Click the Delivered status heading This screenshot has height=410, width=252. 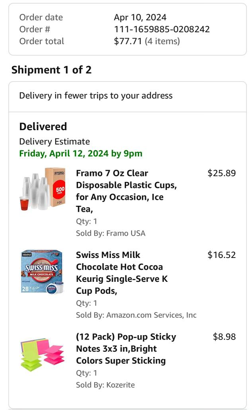43,127
